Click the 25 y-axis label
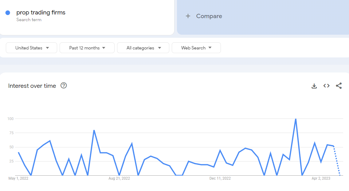The width and height of the screenshot is (349, 191). pyautogui.click(x=11, y=161)
